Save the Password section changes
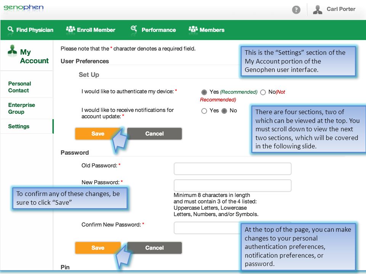Image resolution: width=366 pixels, height=274 pixels. [98, 248]
